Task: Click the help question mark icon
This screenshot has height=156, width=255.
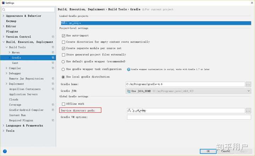Action: coord(5,151)
